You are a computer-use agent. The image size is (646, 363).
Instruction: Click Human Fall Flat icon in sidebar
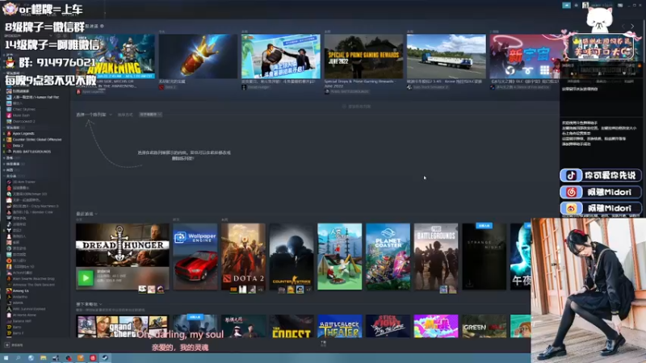(x=9, y=97)
